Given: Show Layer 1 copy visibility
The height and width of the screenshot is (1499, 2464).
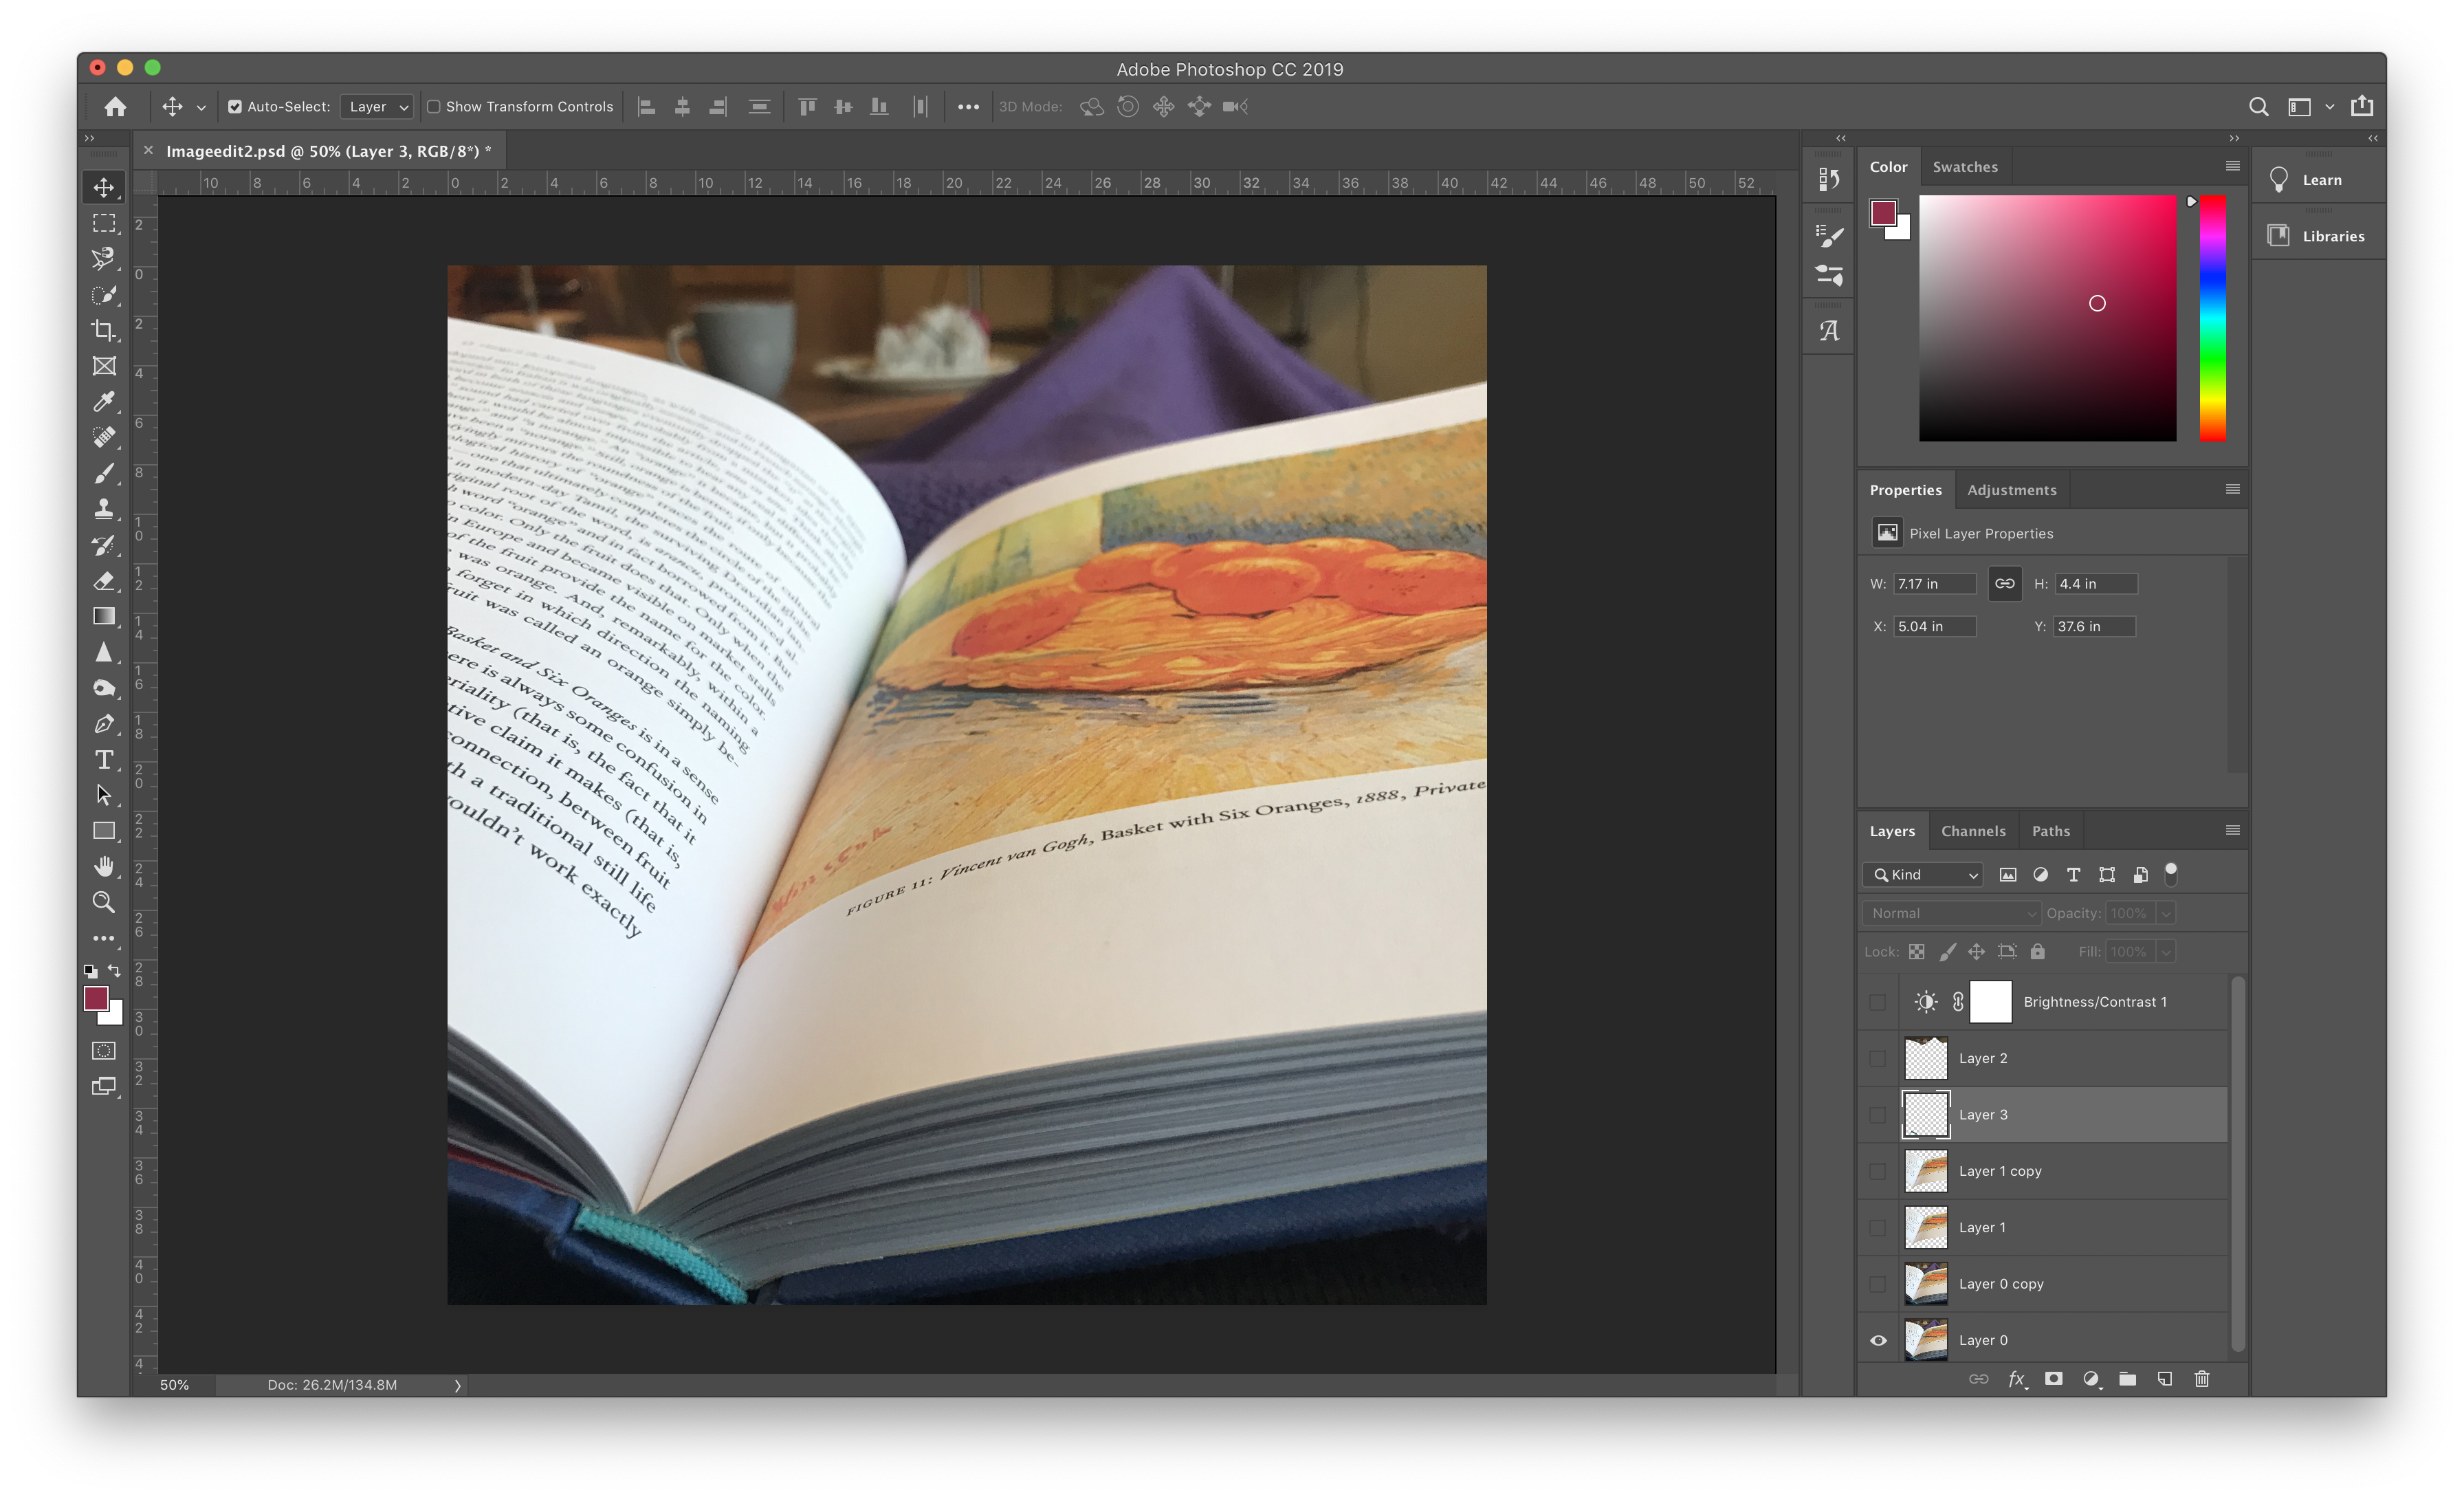Looking at the screenshot, I should (x=1878, y=1171).
